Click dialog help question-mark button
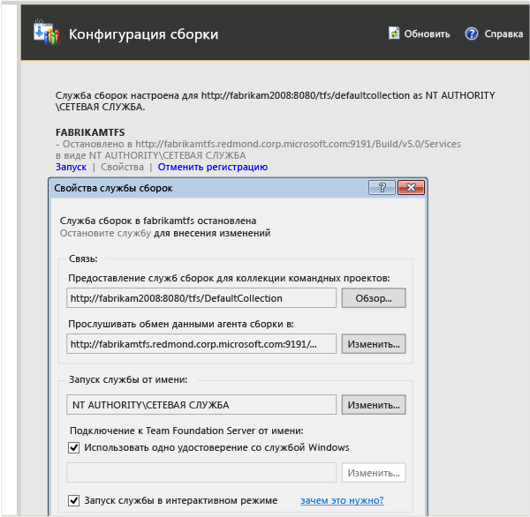The width and height of the screenshot is (530, 517). [x=382, y=187]
